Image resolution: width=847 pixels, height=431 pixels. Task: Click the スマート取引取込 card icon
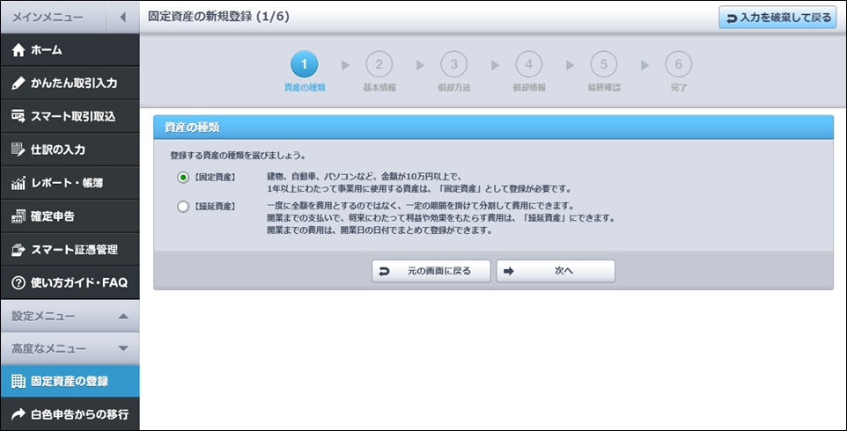coord(18,116)
